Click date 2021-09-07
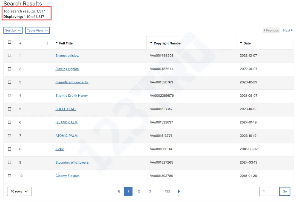Image resolution: width=296 pixels, height=202 pixels. (x=248, y=96)
